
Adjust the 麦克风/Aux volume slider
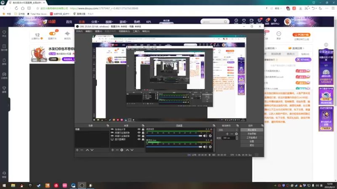[174, 147]
